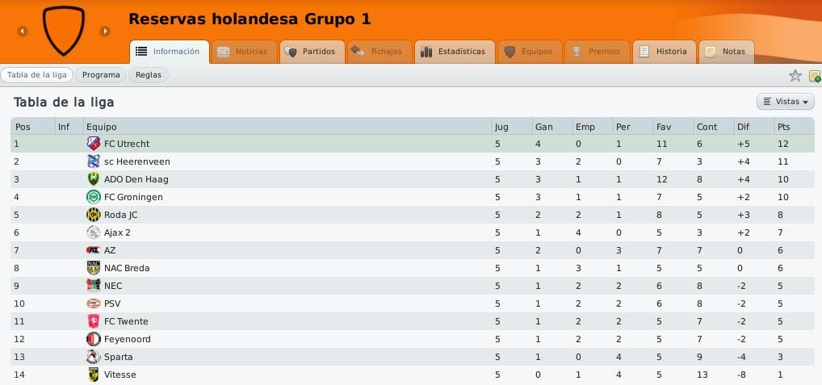
Task: Open the Estadísticas tab
Action: pyautogui.click(x=455, y=52)
